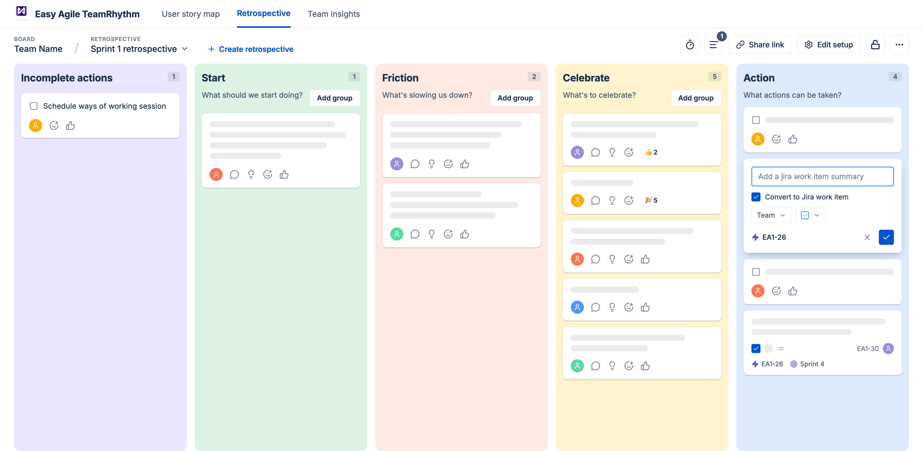Add emoji reaction on the Start column card
The height and width of the screenshot is (451, 923).
(268, 175)
